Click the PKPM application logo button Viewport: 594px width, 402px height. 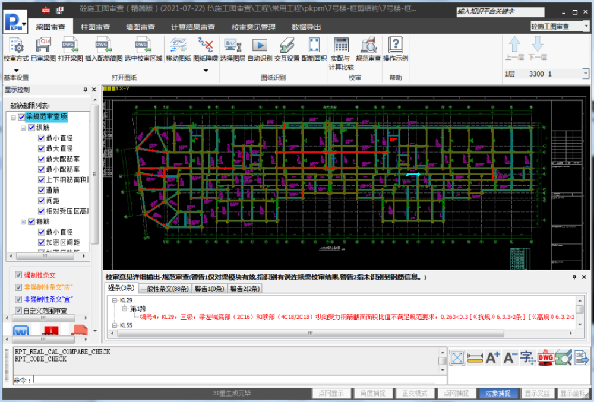click(x=15, y=22)
